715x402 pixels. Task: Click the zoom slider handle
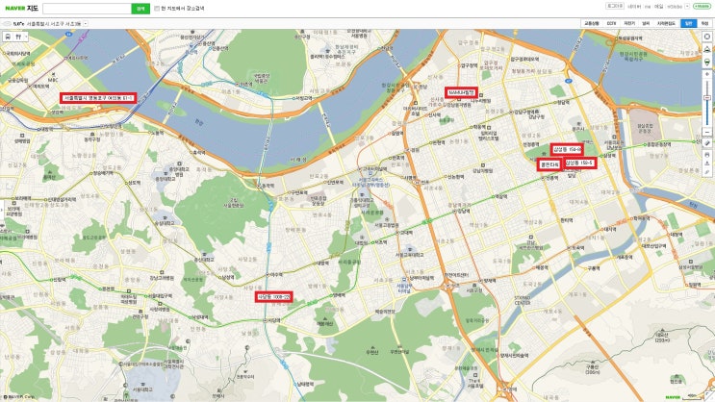pos(707,97)
